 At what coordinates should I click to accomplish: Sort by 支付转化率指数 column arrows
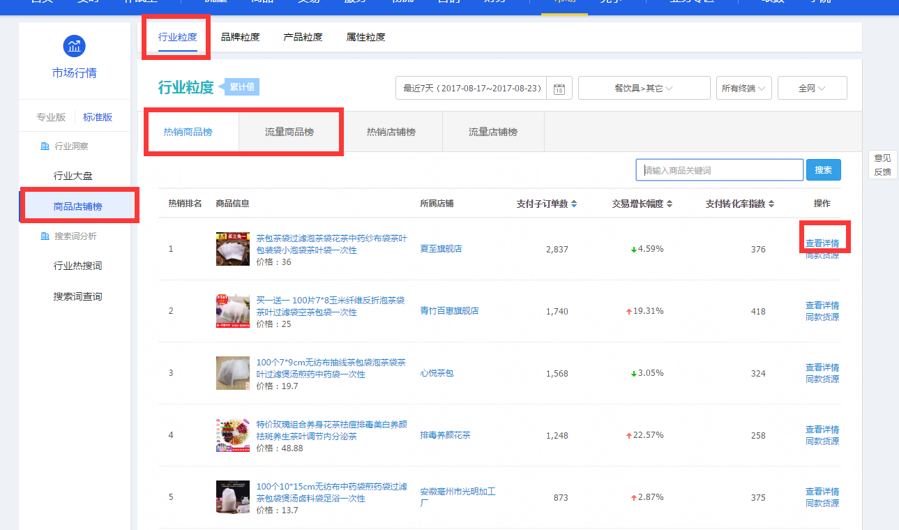(771, 204)
